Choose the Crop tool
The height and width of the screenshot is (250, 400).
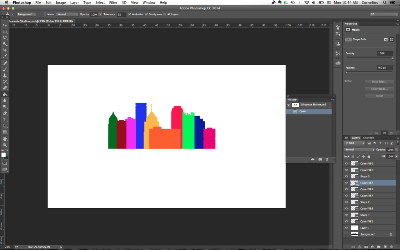click(5, 50)
